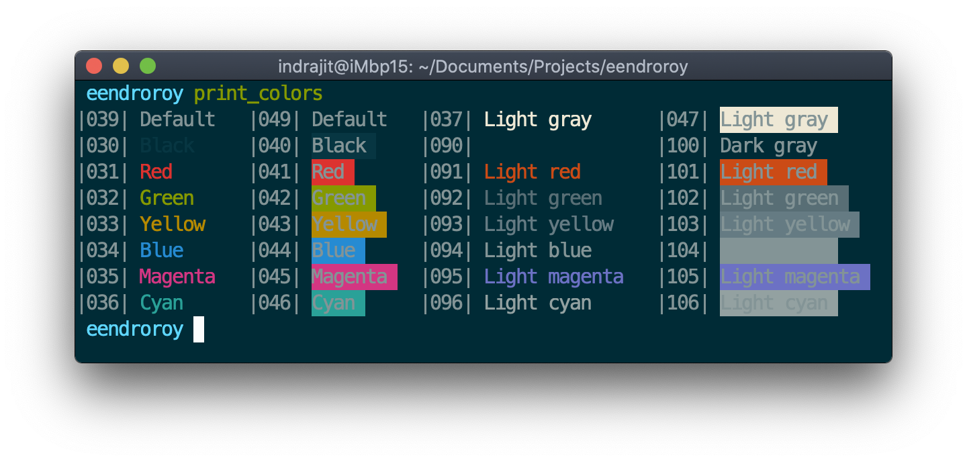This screenshot has width=967, height=462.
Task: Click the blank gray swatch for 104
Action: click(779, 250)
